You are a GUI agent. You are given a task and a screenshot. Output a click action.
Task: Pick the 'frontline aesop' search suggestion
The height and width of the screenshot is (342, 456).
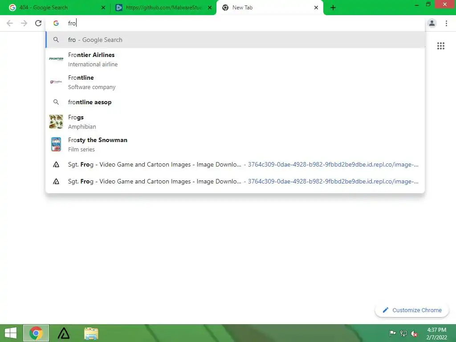pyautogui.click(x=235, y=102)
